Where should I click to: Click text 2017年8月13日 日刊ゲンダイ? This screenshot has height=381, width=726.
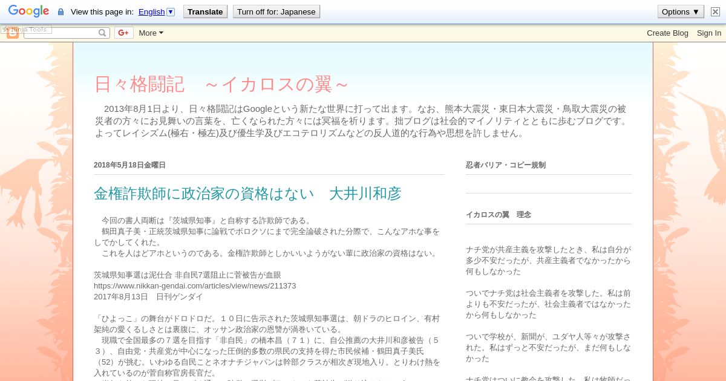coord(148,297)
